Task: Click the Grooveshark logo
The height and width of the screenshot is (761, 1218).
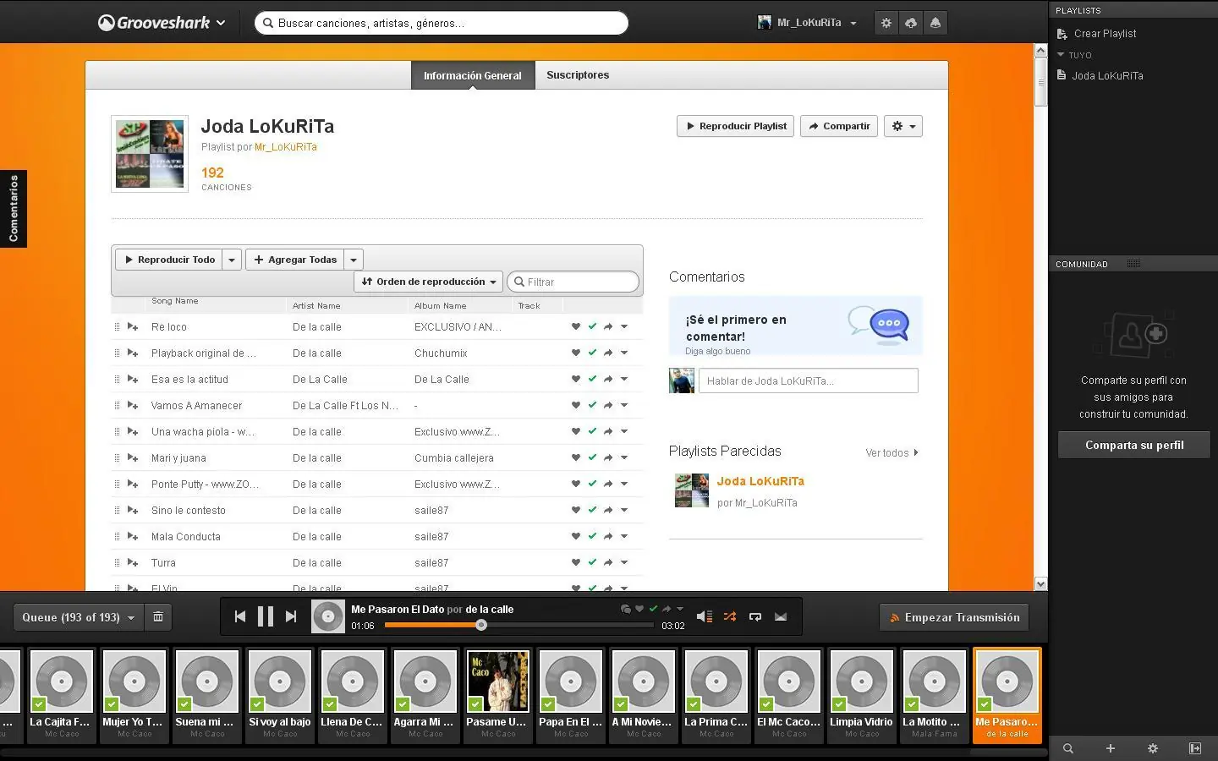Action: point(154,23)
